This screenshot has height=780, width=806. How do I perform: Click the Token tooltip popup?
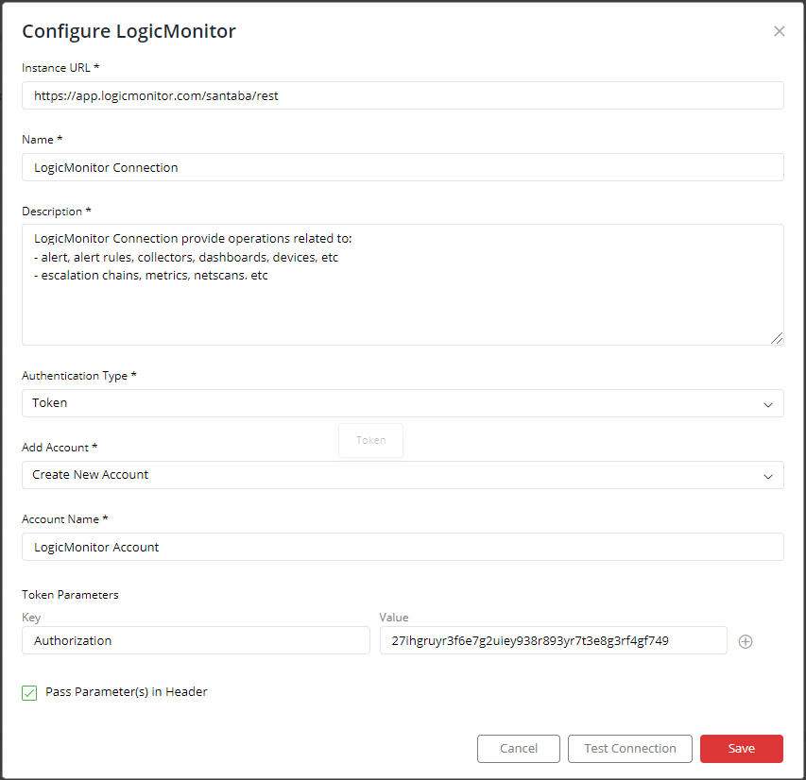pyautogui.click(x=370, y=440)
